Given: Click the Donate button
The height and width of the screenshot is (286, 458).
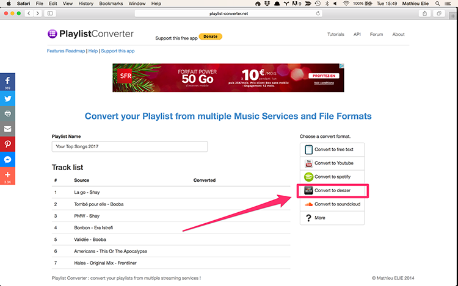Looking at the screenshot, I should pyautogui.click(x=211, y=37).
